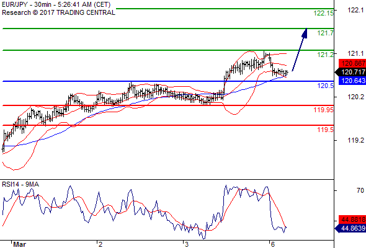
Task: Select the 122.15 green resistance label
Action: pyautogui.click(x=324, y=13)
